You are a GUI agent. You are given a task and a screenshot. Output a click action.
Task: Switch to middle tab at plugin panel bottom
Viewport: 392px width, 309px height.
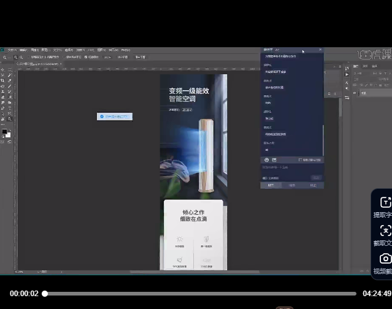(292, 185)
